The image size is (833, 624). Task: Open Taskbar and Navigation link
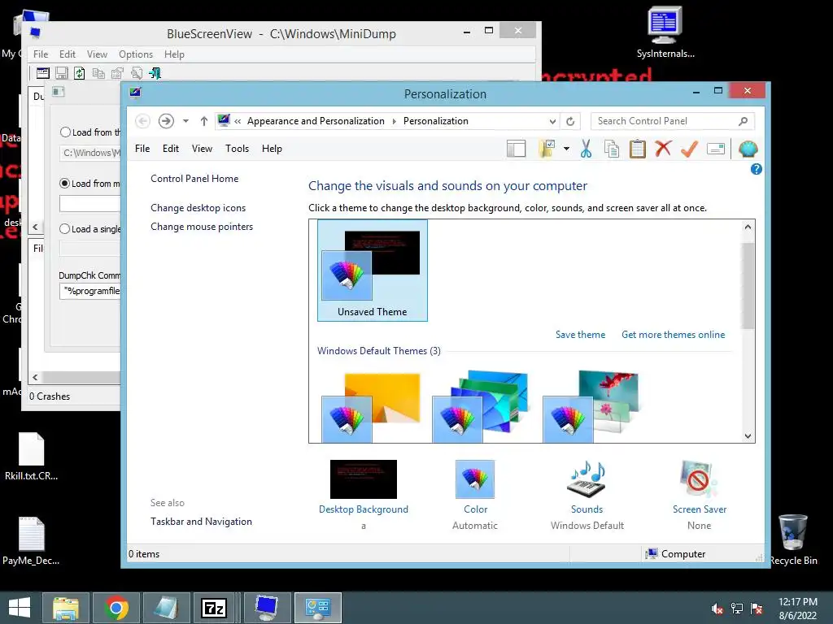pos(201,522)
